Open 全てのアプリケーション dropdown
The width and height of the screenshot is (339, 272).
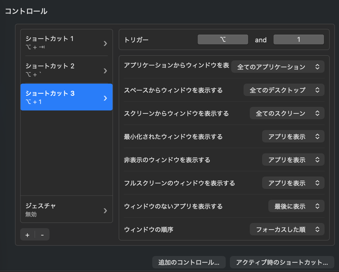(x=278, y=67)
